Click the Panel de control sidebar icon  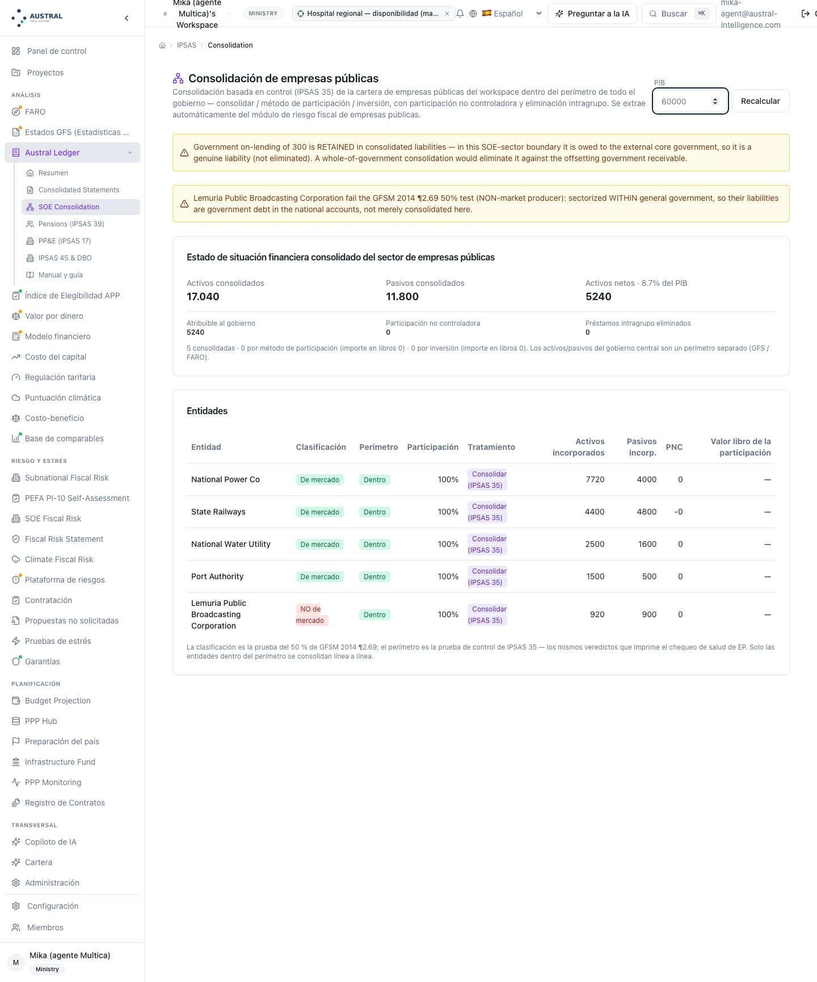(x=16, y=51)
